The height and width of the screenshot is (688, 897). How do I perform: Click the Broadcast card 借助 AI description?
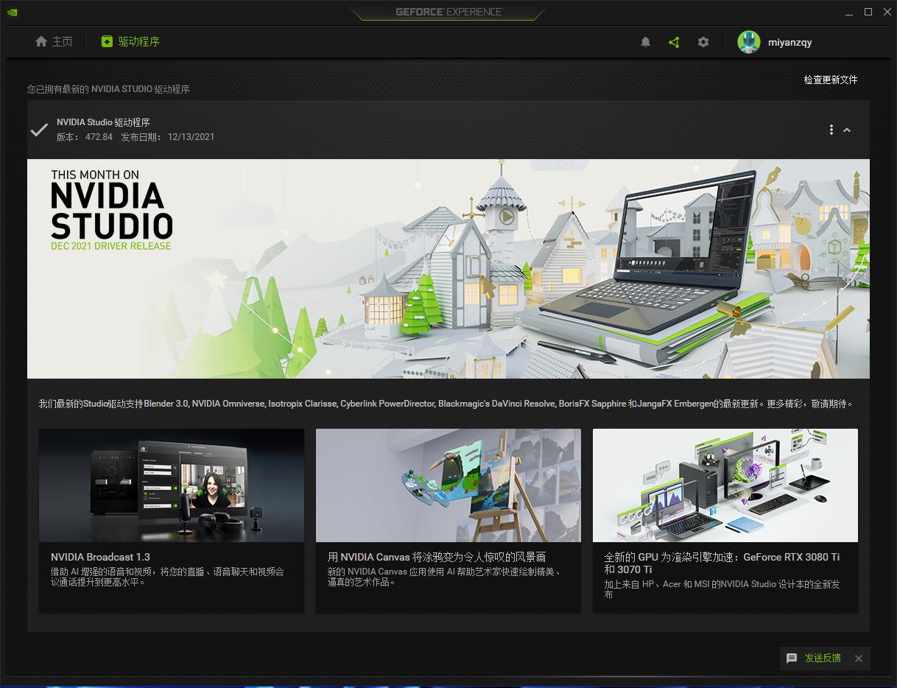click(x=167, y=577)
